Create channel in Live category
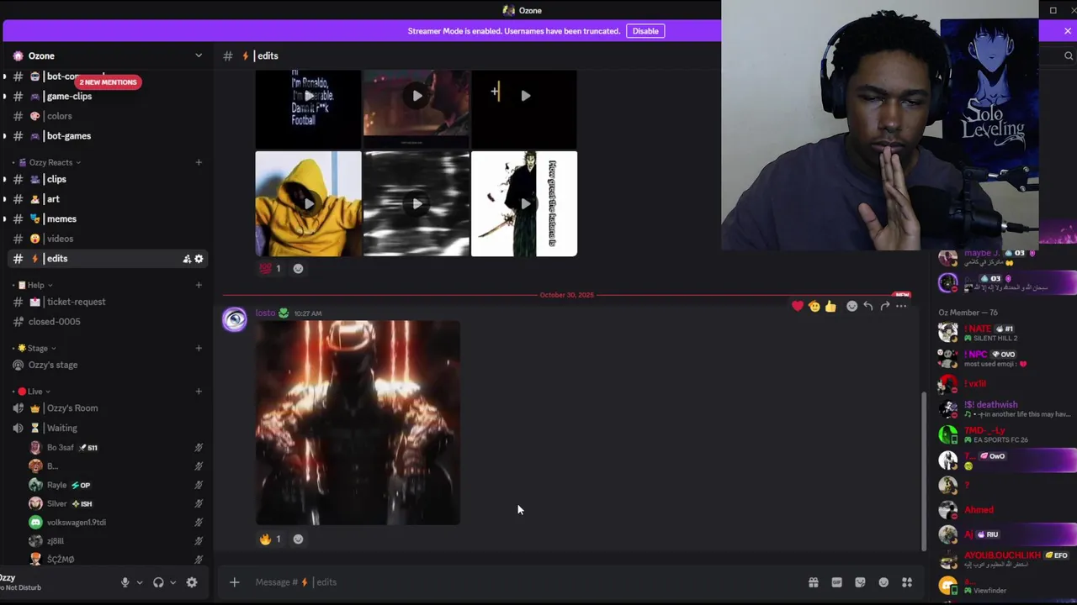Viewport: 1077px width, 605px height. [x=199, y=391]
